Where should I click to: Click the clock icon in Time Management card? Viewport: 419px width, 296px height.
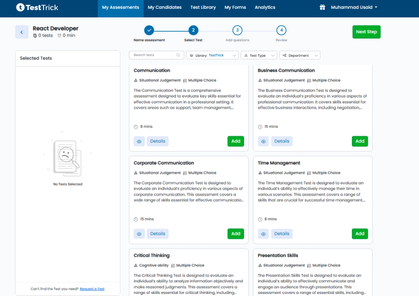(x=260, y=220)
